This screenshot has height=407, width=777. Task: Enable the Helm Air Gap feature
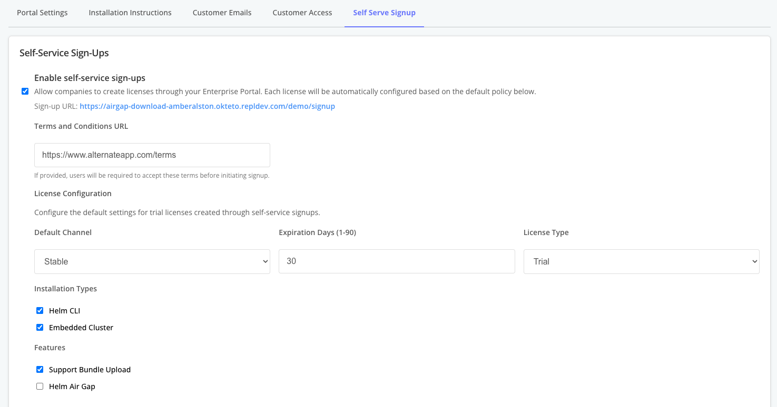point(40,386)
